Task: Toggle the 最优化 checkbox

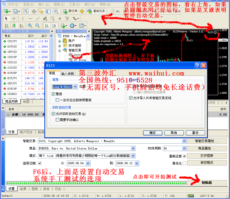Action: [x=185, y=163]
